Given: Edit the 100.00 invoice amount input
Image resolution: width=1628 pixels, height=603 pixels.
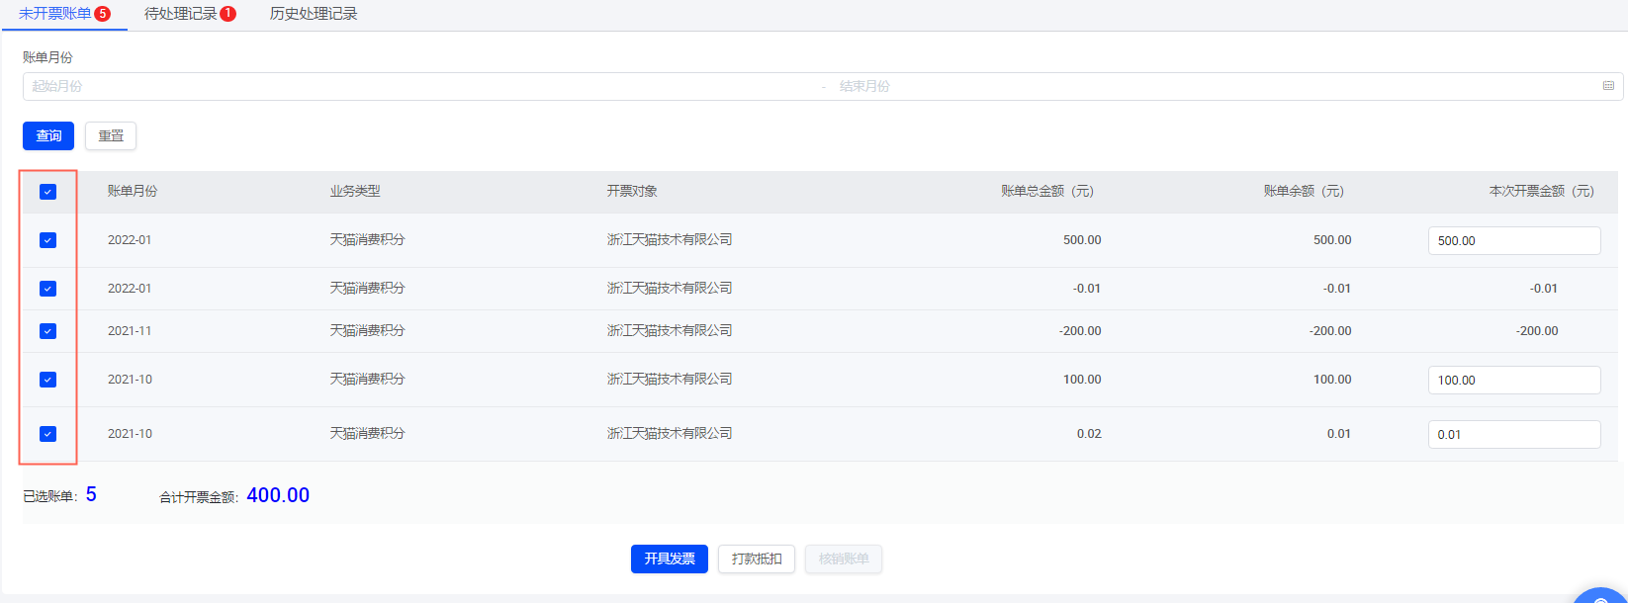Looking at the screenshot, I should tap(1514, 380).
